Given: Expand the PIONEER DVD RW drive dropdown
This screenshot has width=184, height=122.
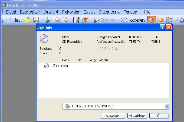Looking at the screenshot, I should tap(167, 106).
